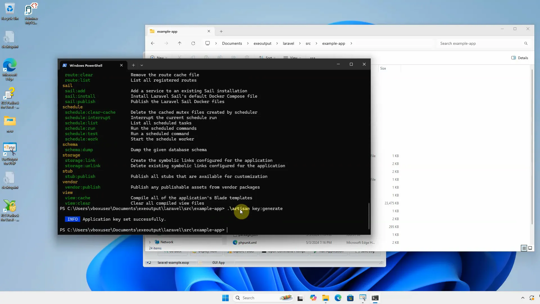Image resolution: width=540 pixels, height=304 pixels.
Task: Close the Windows PowerShell tab
Action: coord(121,65)
